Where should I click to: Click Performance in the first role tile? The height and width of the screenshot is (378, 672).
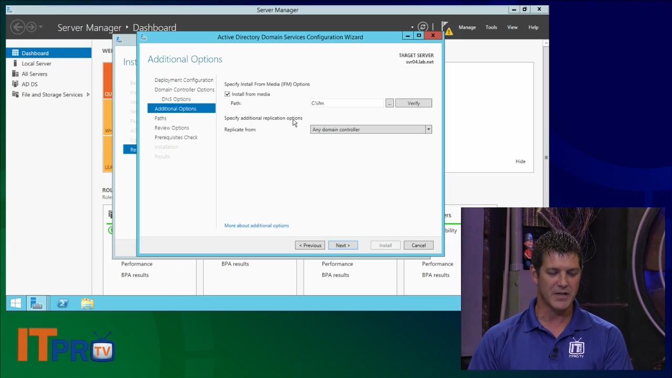(x=136, y=264)
